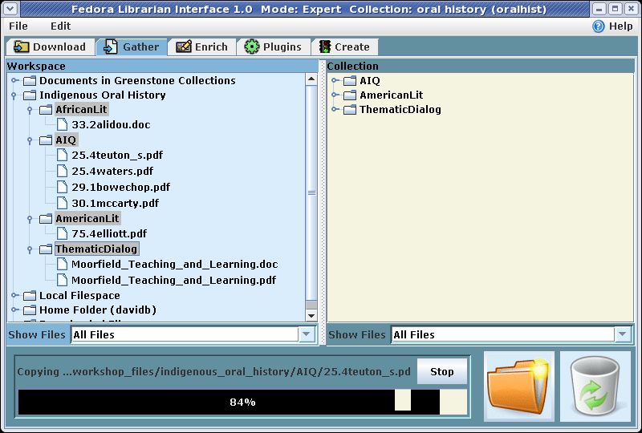Switch to the Enrich tab
Viewport: 642px width, 433px height.
click(202, 47)
